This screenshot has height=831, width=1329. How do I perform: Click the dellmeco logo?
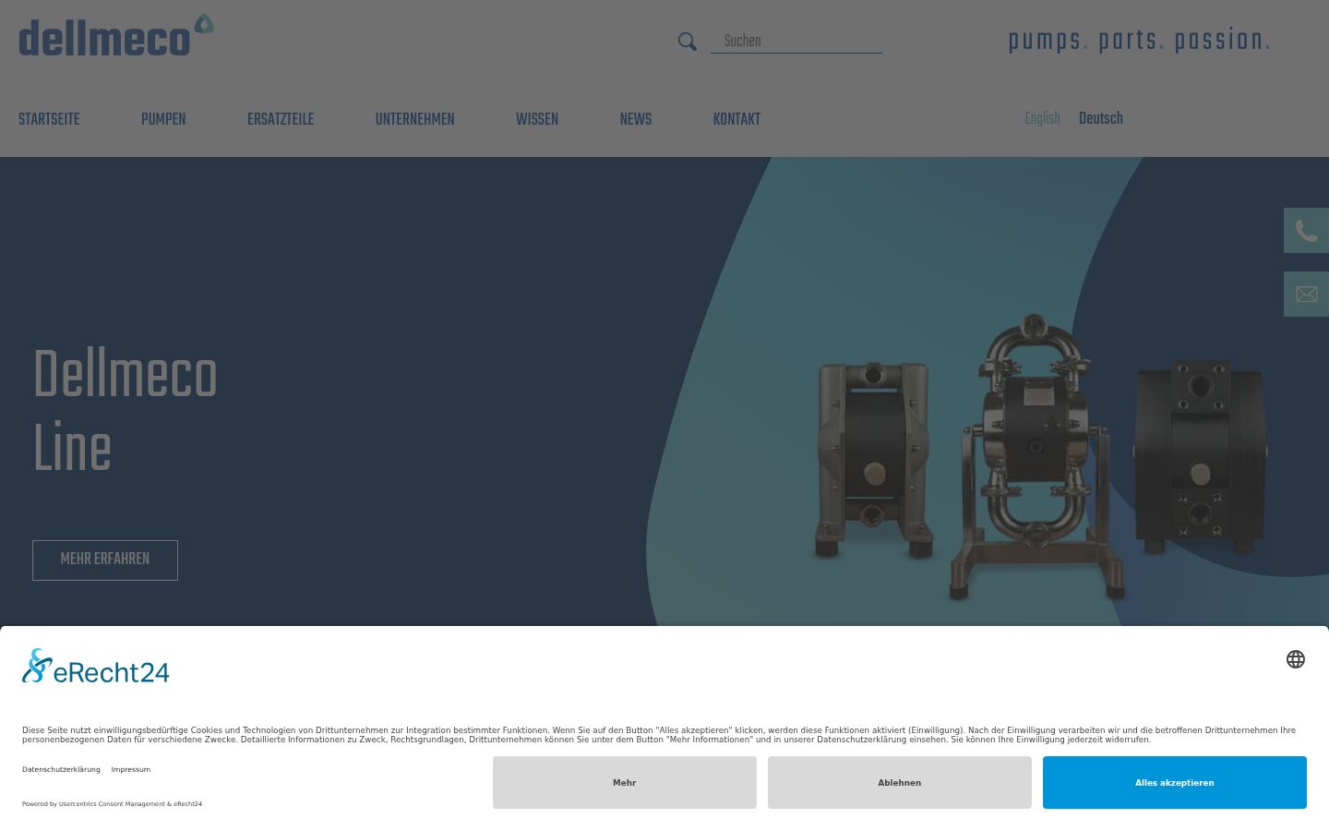click(116, 36)
